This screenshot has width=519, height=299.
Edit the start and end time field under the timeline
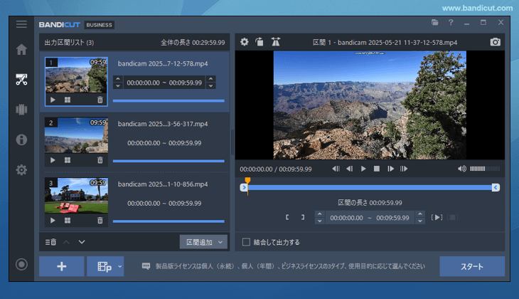[x=370, y=218]
